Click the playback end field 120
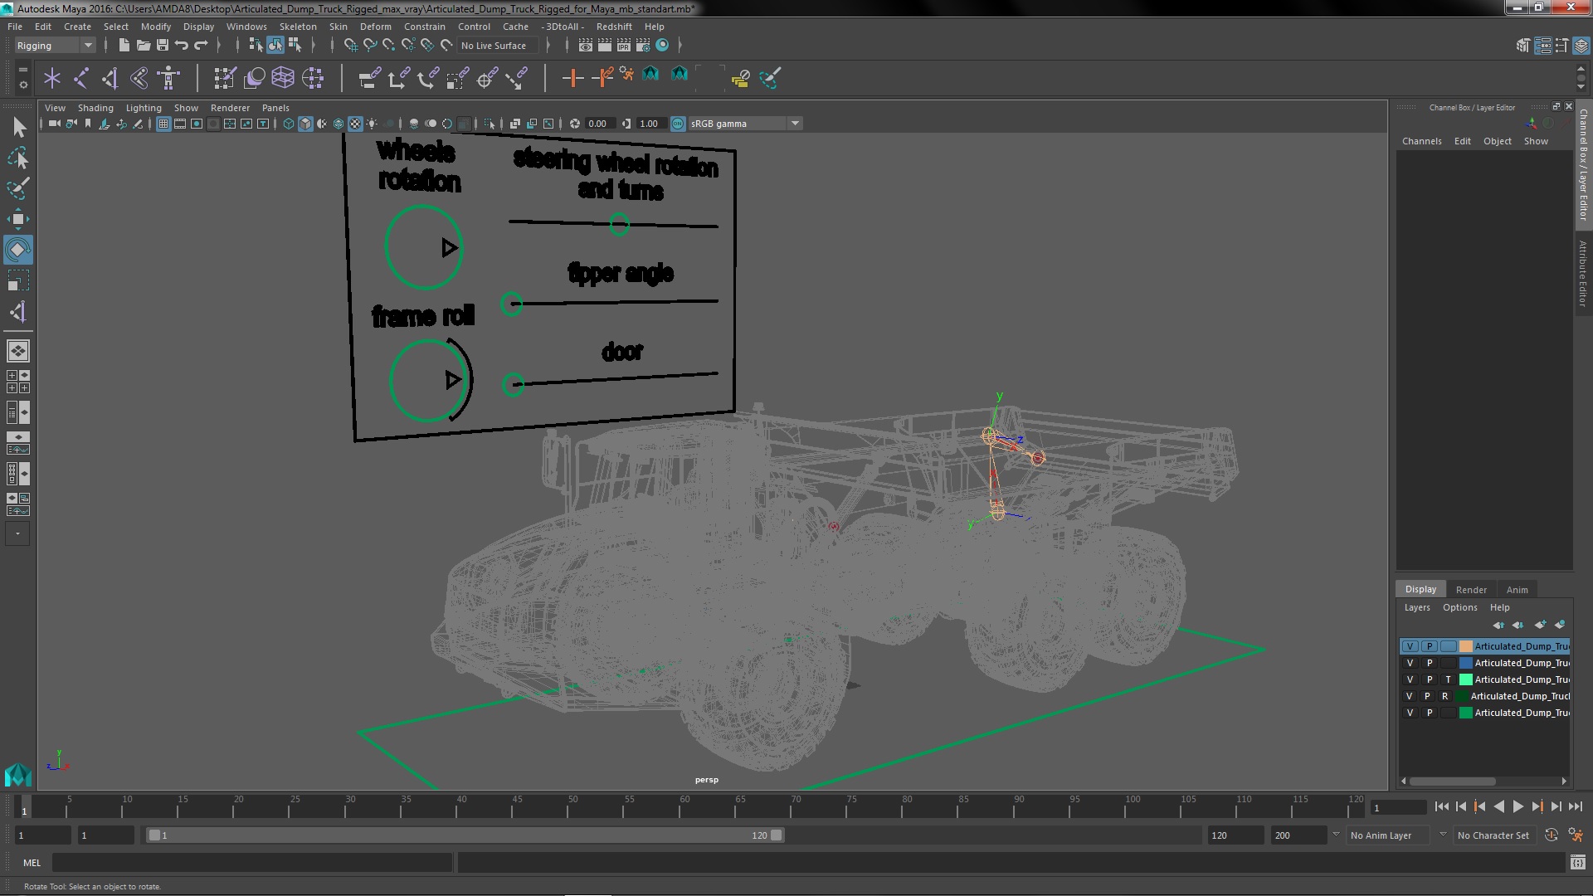The image size is (1593, 896). tap(1235, 835)
